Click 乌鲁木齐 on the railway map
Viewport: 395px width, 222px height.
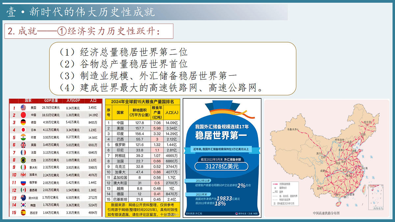(292, 129)
